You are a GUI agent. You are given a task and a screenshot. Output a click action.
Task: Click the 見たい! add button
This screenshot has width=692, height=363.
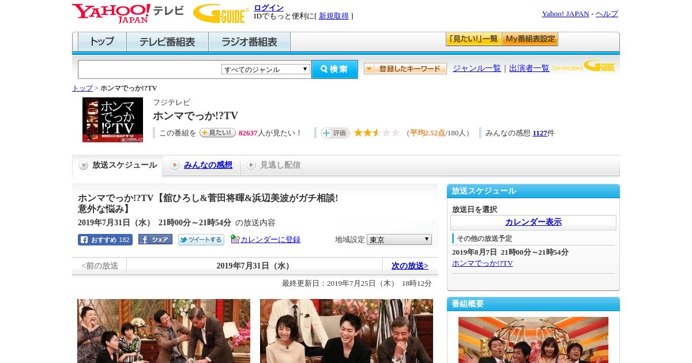point(217,133)
